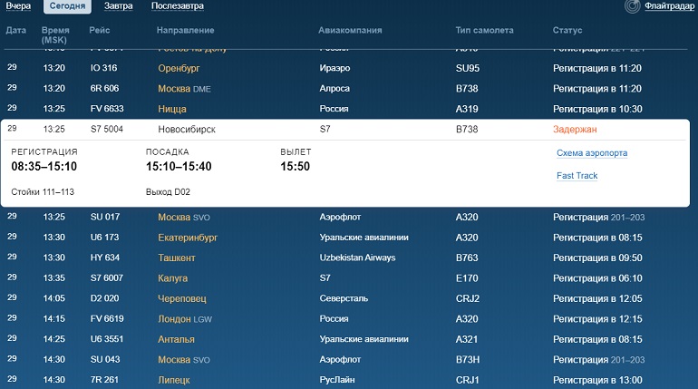Image resolution: width=698 pixels, height=389 pixels.
Task: Click the Стойки 111–113 text
Action: point(43,192)
